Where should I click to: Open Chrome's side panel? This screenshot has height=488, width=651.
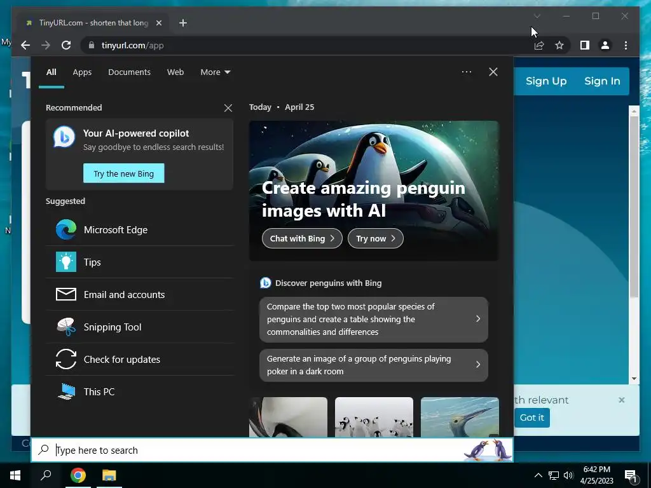(585, 45)
